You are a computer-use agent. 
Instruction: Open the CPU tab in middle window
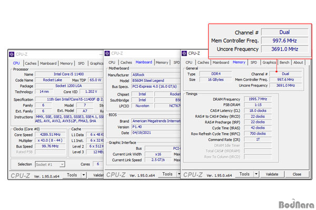pyautogui.click(x=112, y=62)
